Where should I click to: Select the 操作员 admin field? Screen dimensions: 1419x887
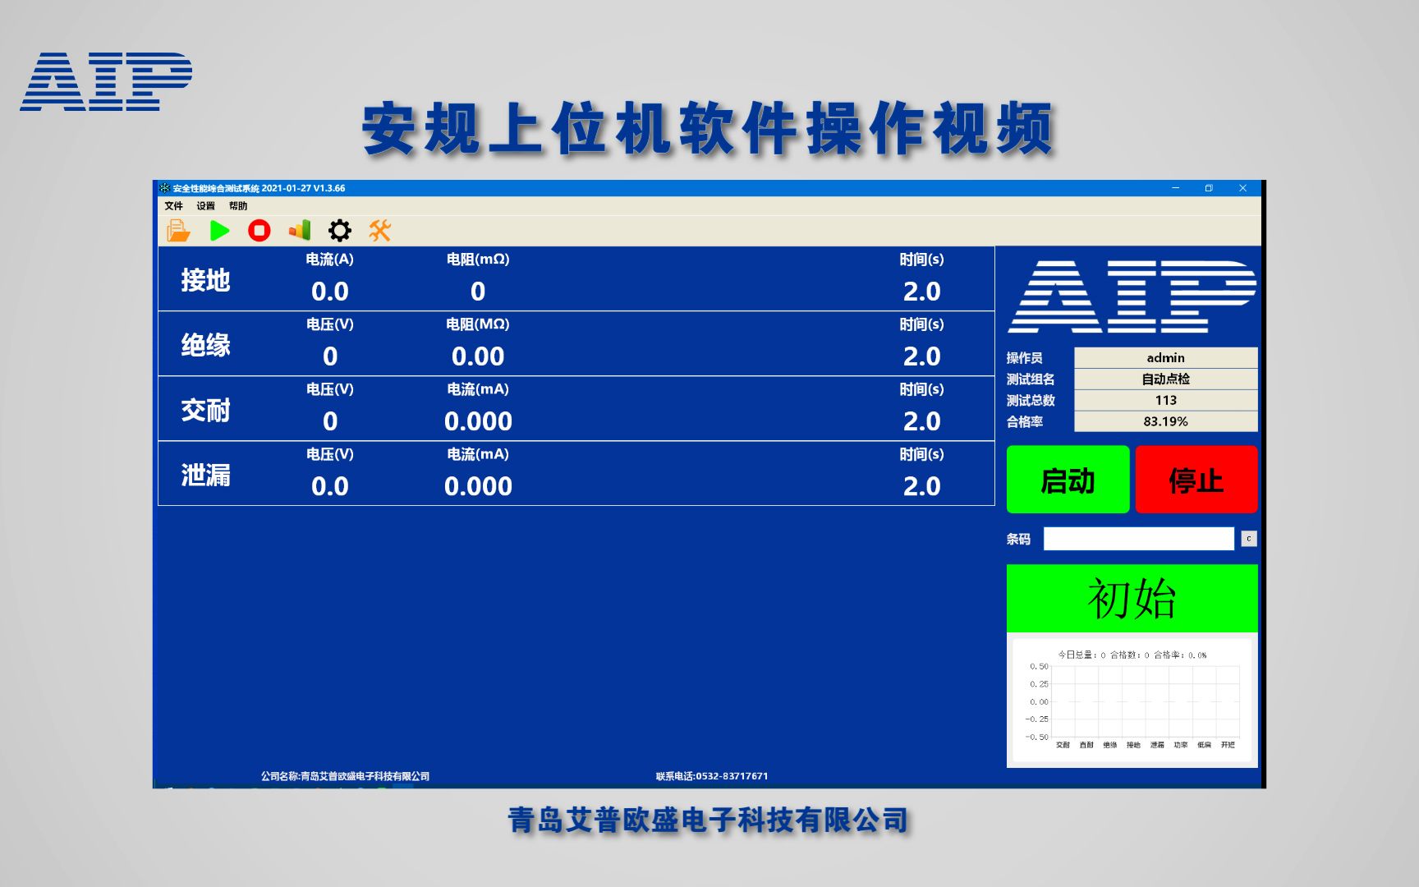click(x=1165, y=357)
